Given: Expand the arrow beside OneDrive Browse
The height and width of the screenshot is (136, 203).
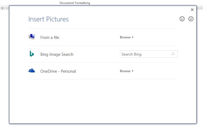Looking at the screenshot, I should click(133, 71).
